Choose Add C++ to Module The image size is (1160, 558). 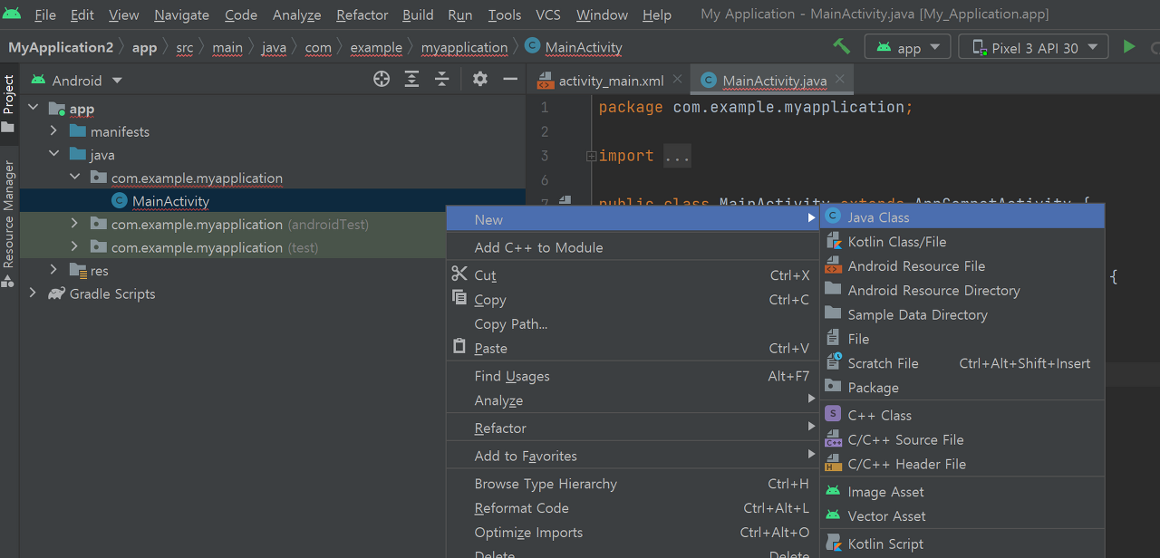tap(633, 247)
